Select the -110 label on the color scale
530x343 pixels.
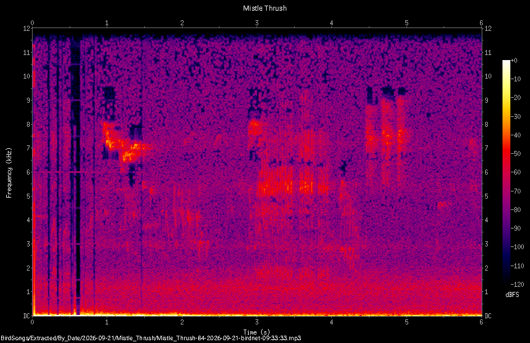click(518, 266)
